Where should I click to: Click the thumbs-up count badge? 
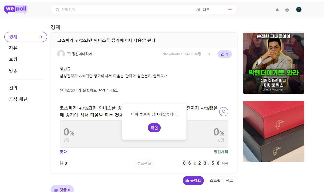coord(225,54)
